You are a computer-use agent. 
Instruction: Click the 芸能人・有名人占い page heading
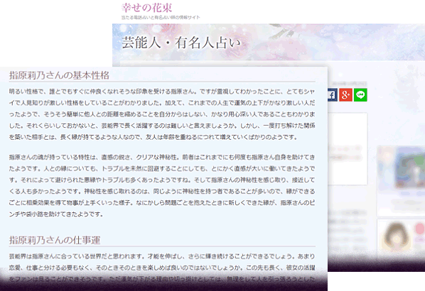181,43
